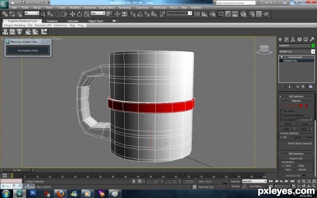Activate the Select Object tool
The height and width of the screenshot is (198, 317).
43,14
